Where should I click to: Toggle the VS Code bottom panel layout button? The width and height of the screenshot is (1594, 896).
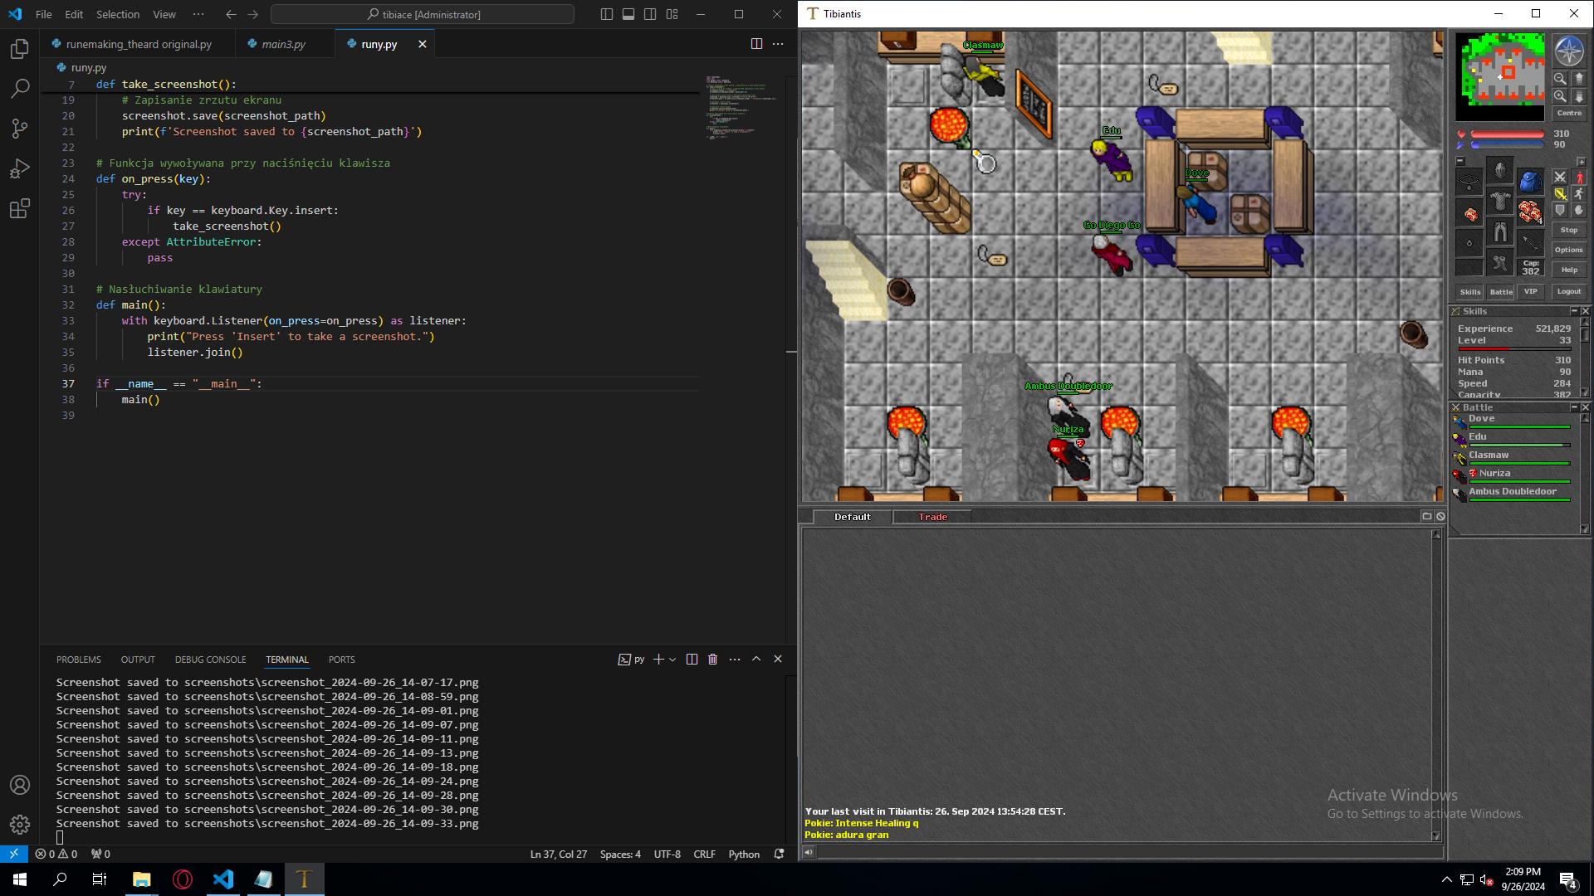pyautogui.click(x=628, y=14)
